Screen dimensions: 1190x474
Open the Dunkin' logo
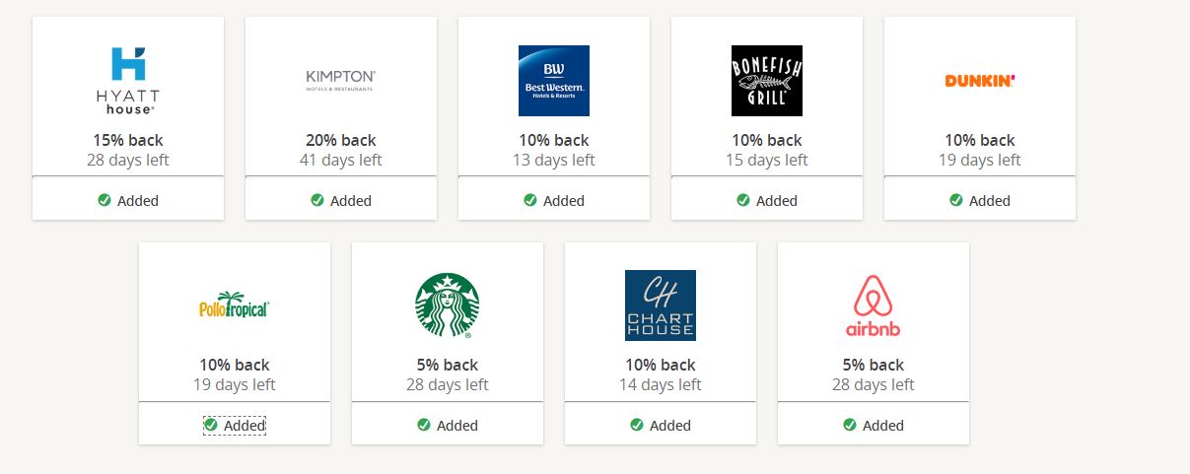980,81
